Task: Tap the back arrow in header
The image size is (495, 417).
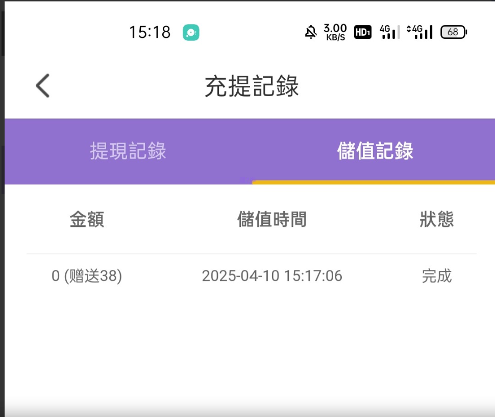Action: (x=43, y=85)
